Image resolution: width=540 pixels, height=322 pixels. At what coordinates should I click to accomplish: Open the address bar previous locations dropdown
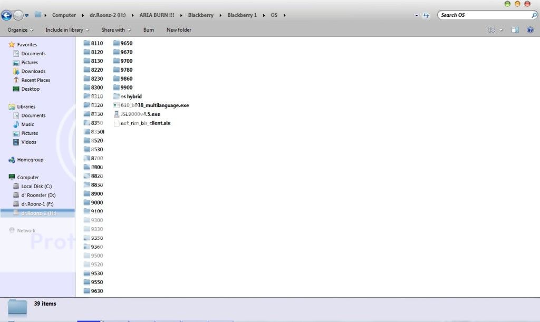(x=417, y=15)
